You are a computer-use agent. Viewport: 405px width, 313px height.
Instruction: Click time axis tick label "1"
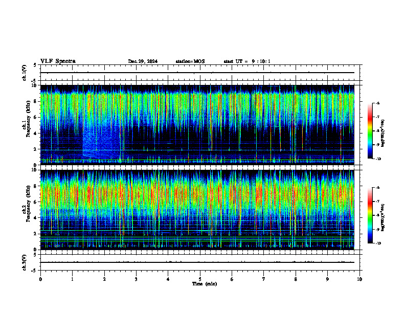pos(72,279)
